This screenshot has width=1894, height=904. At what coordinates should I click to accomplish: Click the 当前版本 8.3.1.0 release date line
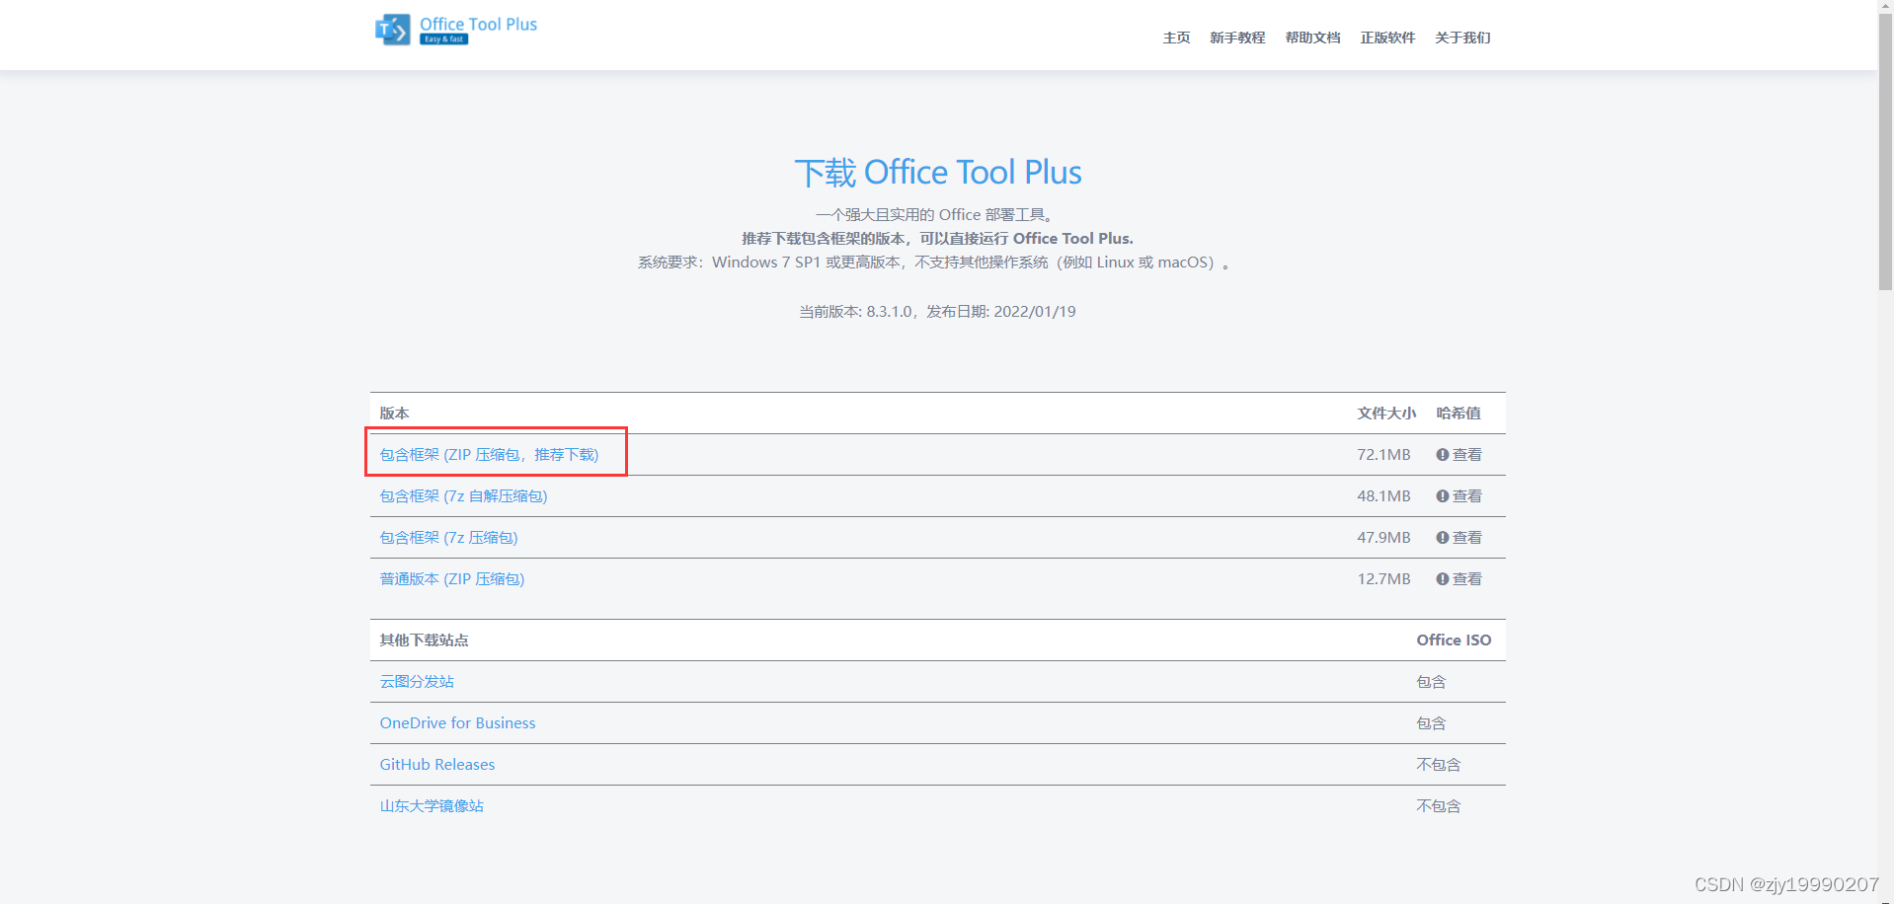pyautogui.click(x=937, y=312)
